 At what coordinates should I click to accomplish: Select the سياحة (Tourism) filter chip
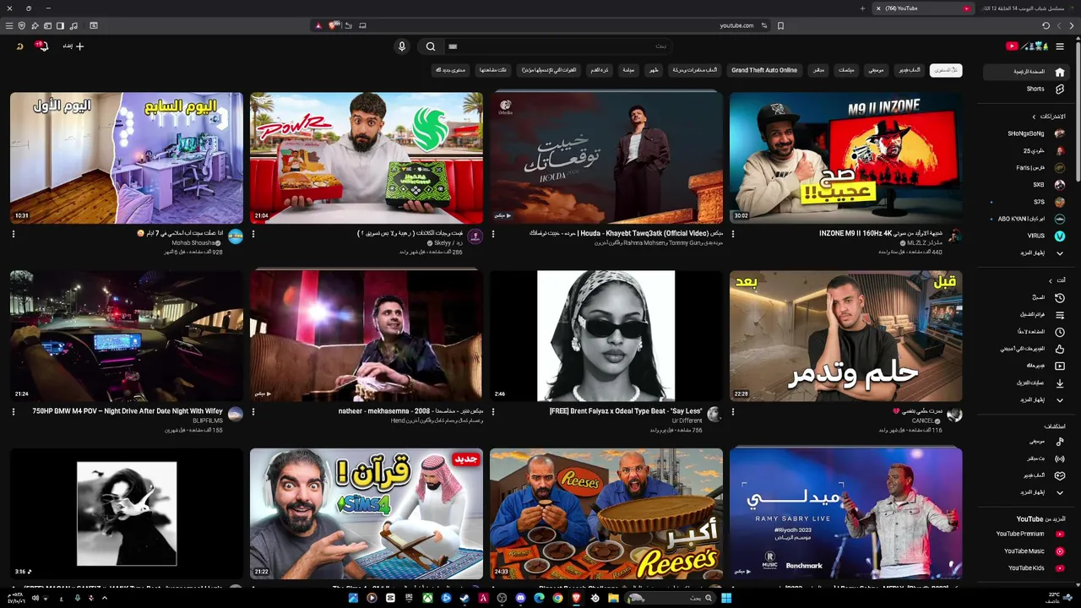click(628, 70)
